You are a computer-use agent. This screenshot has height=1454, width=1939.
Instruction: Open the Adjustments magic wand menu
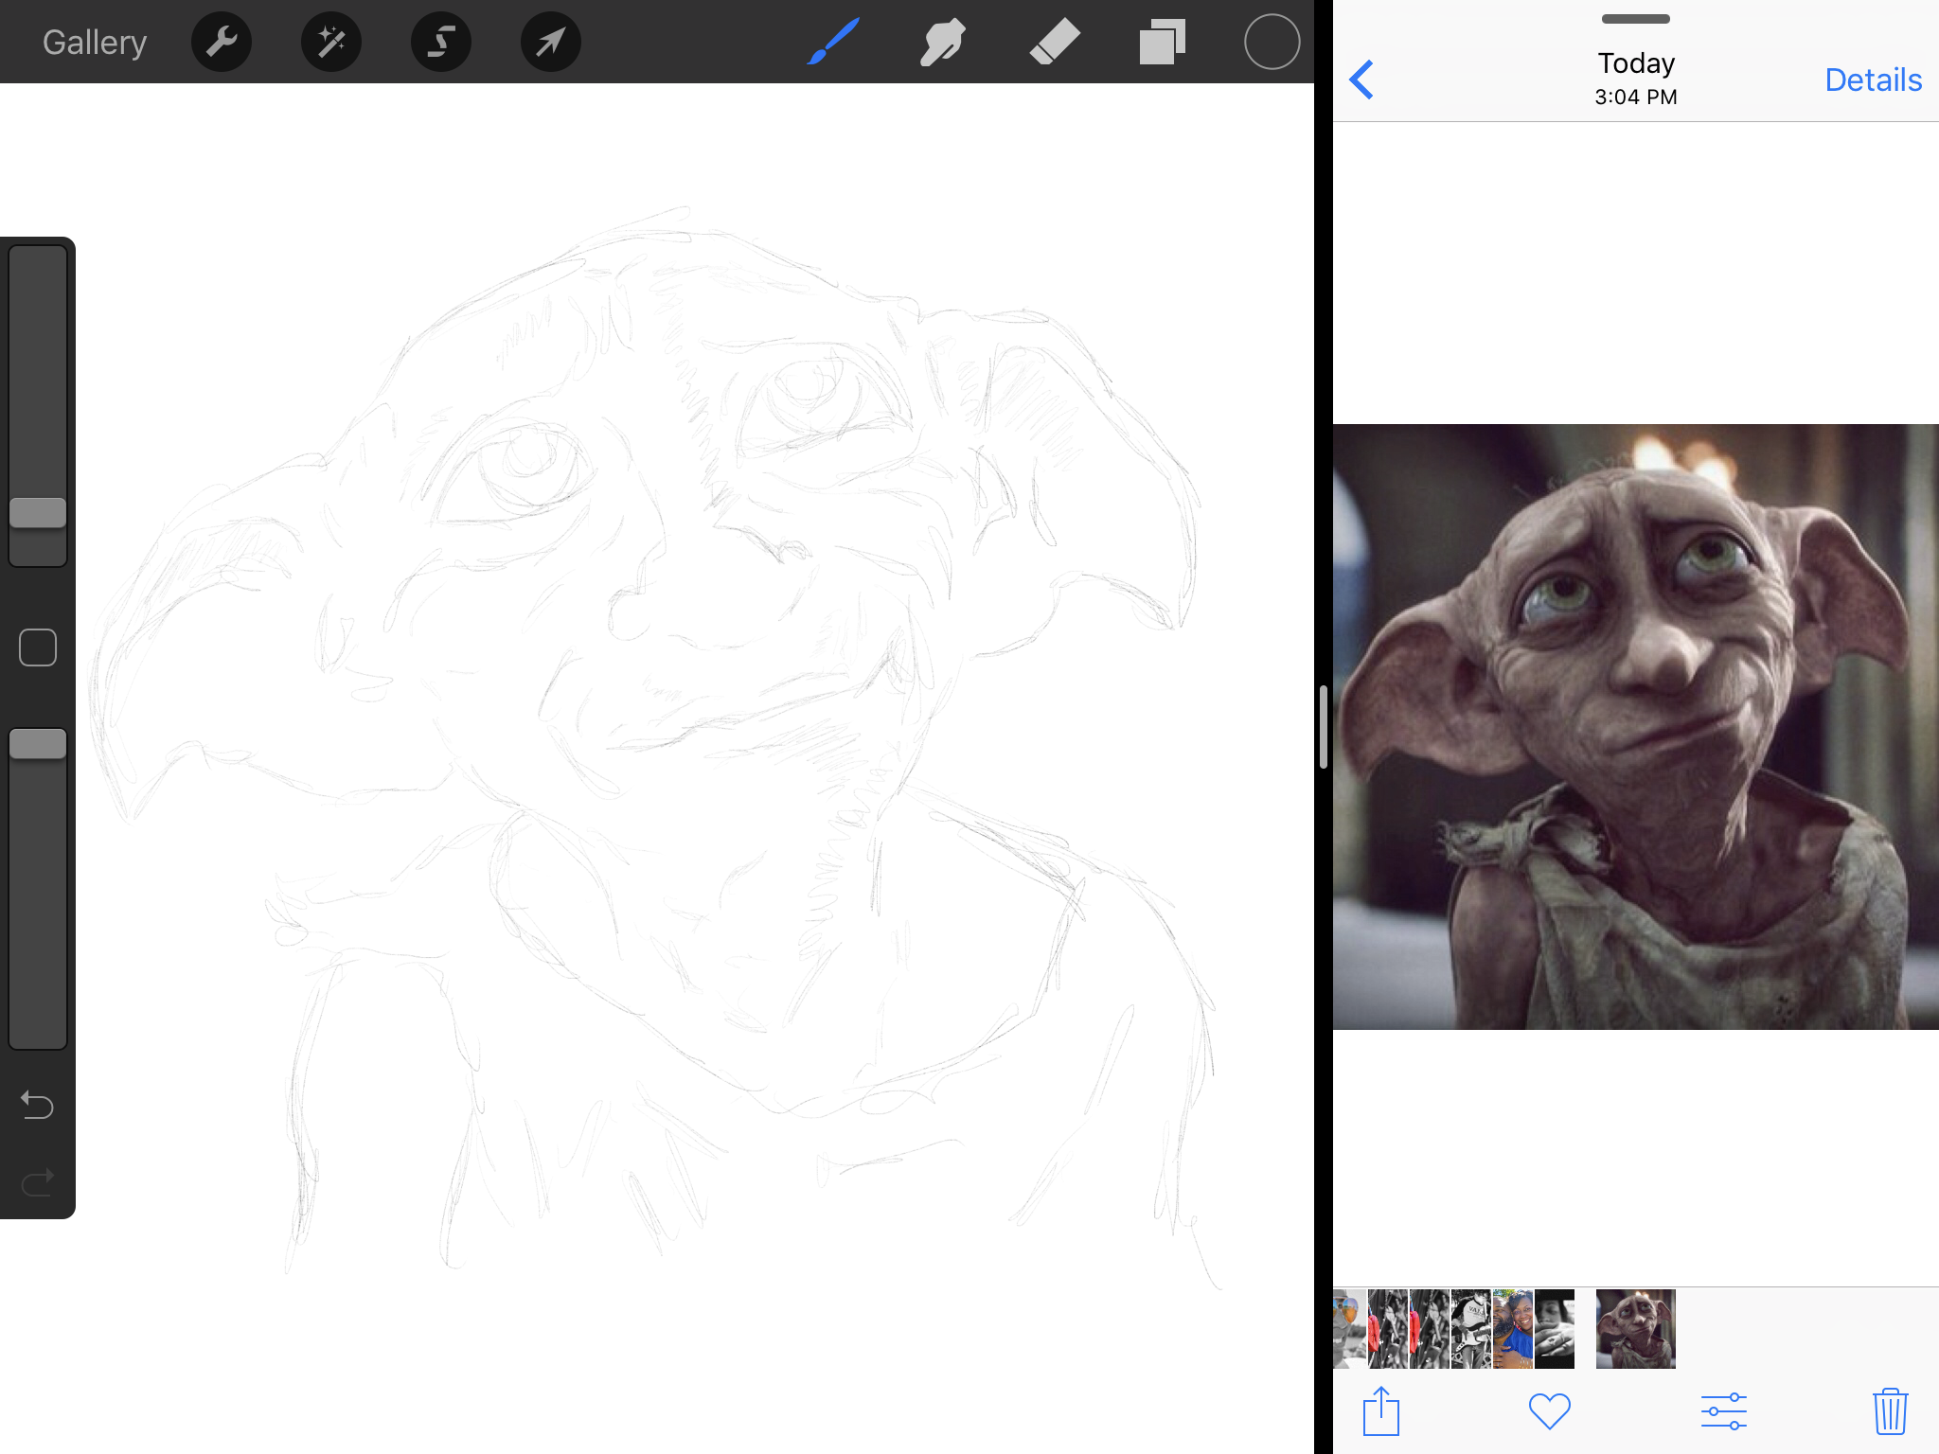[331, 43]
